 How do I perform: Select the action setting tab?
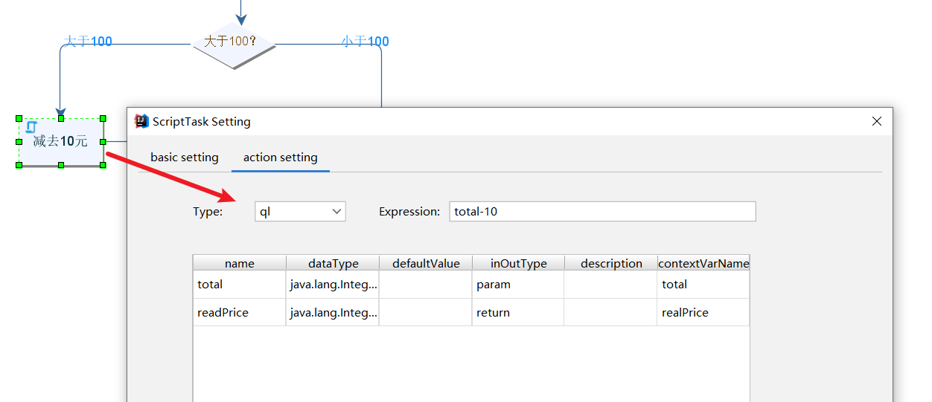pyautogui.click(x=280, y=158)
